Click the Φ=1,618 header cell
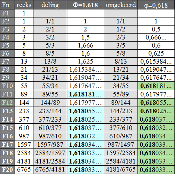Image resolution: width=175 pixels, height=174 pixels. 85,5
